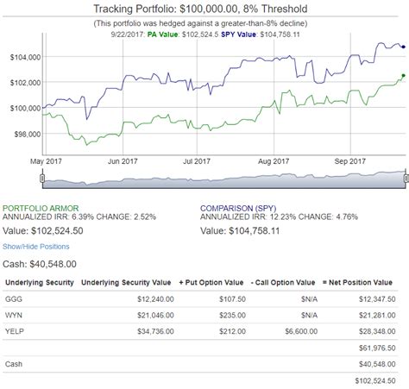Screen dimensions: 409x389
Task: Click the SPY line endpoint dot
Action: tap(404, 47)
